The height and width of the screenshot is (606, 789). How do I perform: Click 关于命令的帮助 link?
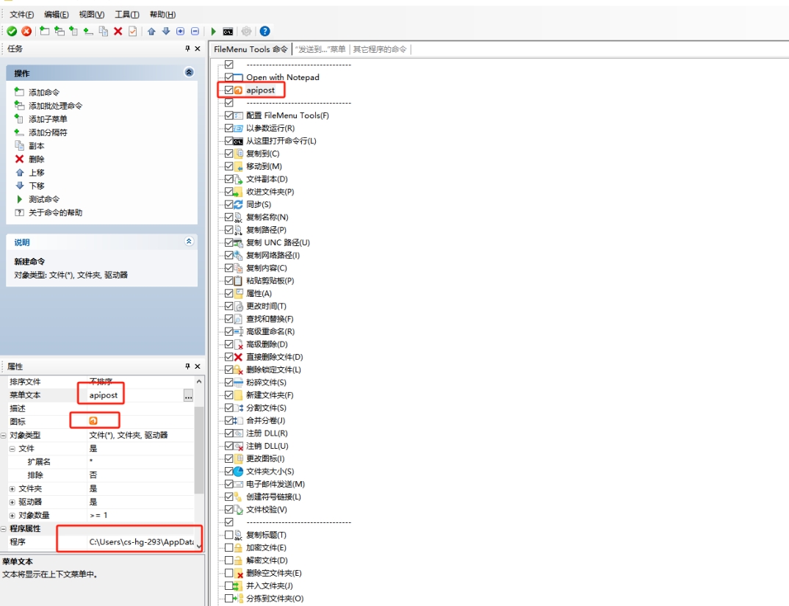point(55,212)
